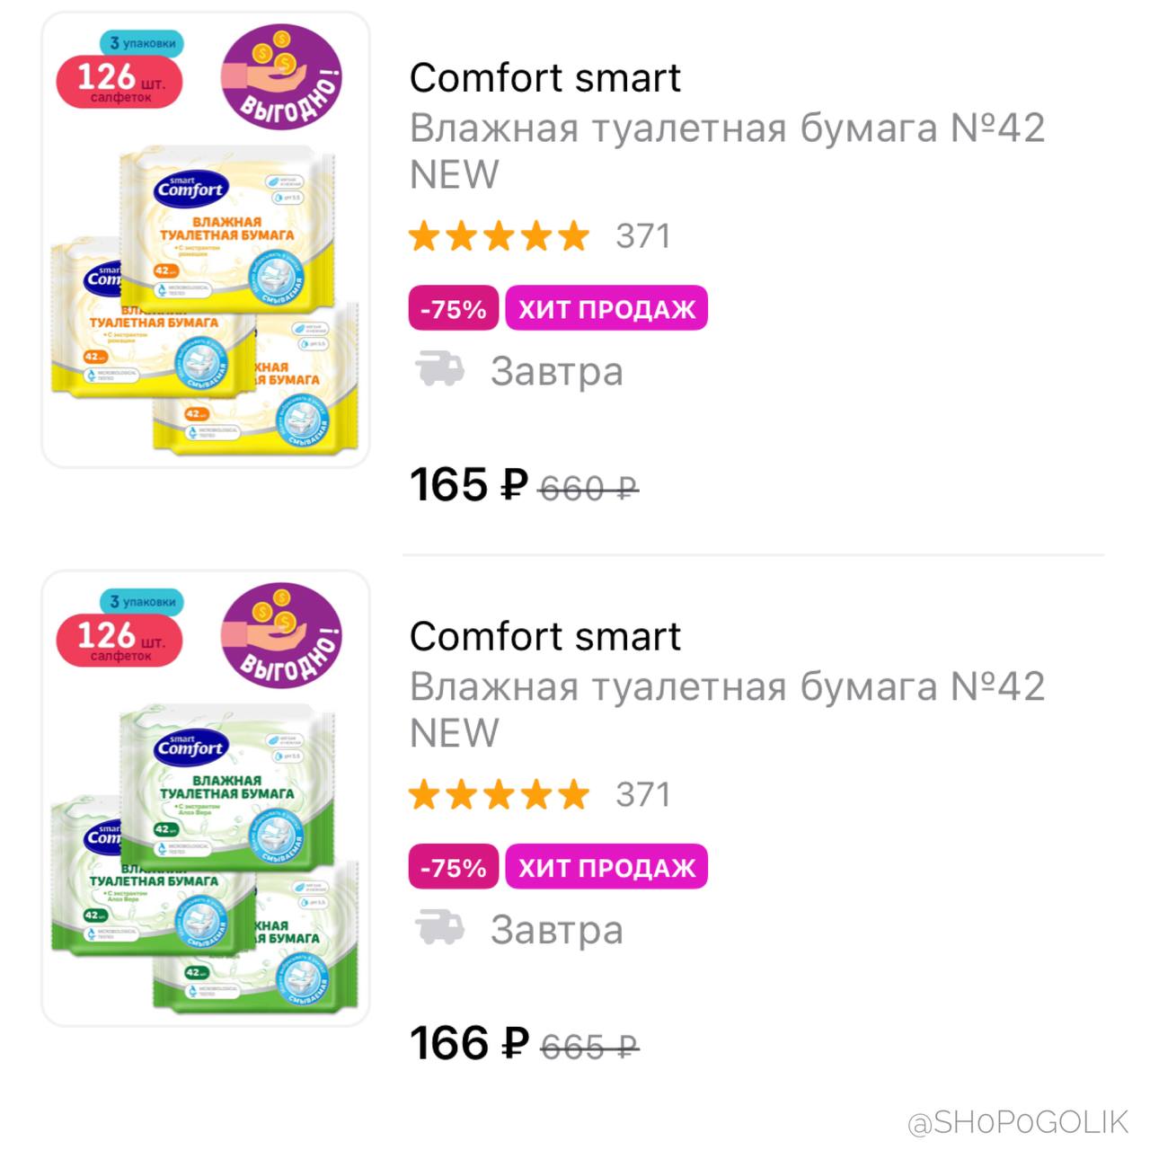Click the 3 упаковки tag on first product
This screenshot has height=1150, width=1150.
pos(142,42)
